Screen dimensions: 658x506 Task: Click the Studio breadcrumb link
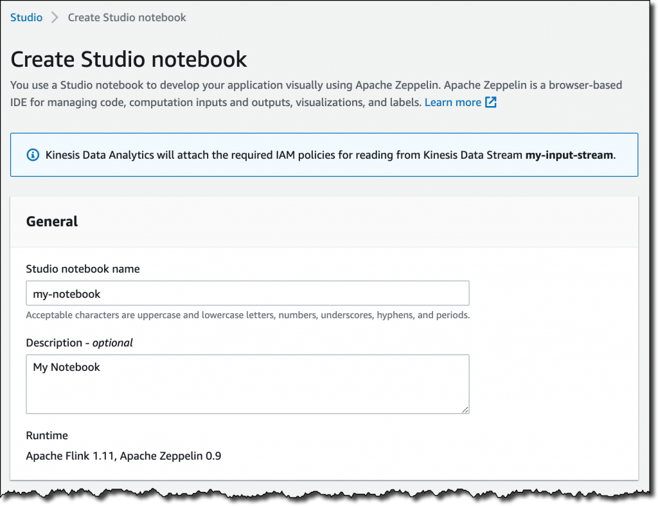point(26,17)
